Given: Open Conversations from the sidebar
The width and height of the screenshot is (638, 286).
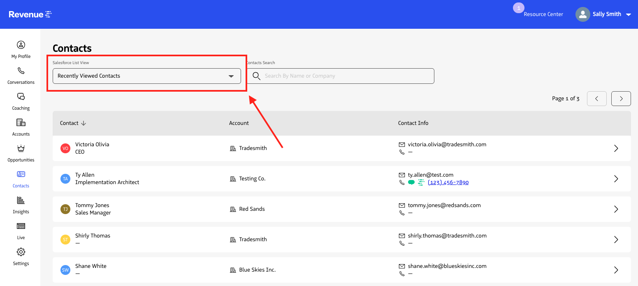Looking at the screenshot, I should point(21,75).
